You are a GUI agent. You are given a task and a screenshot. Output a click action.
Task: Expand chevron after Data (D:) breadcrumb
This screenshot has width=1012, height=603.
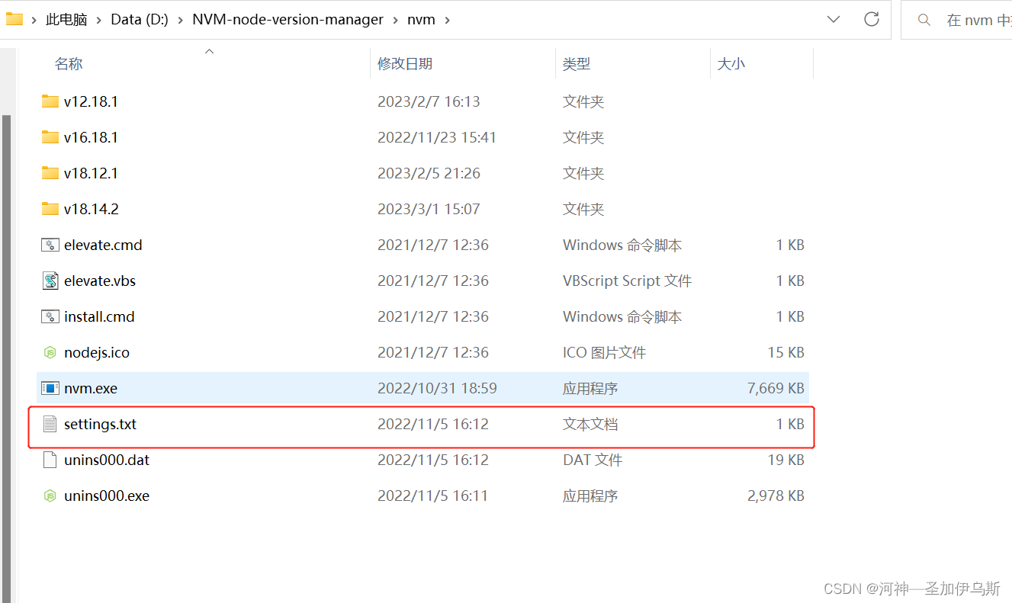[181, 20]
